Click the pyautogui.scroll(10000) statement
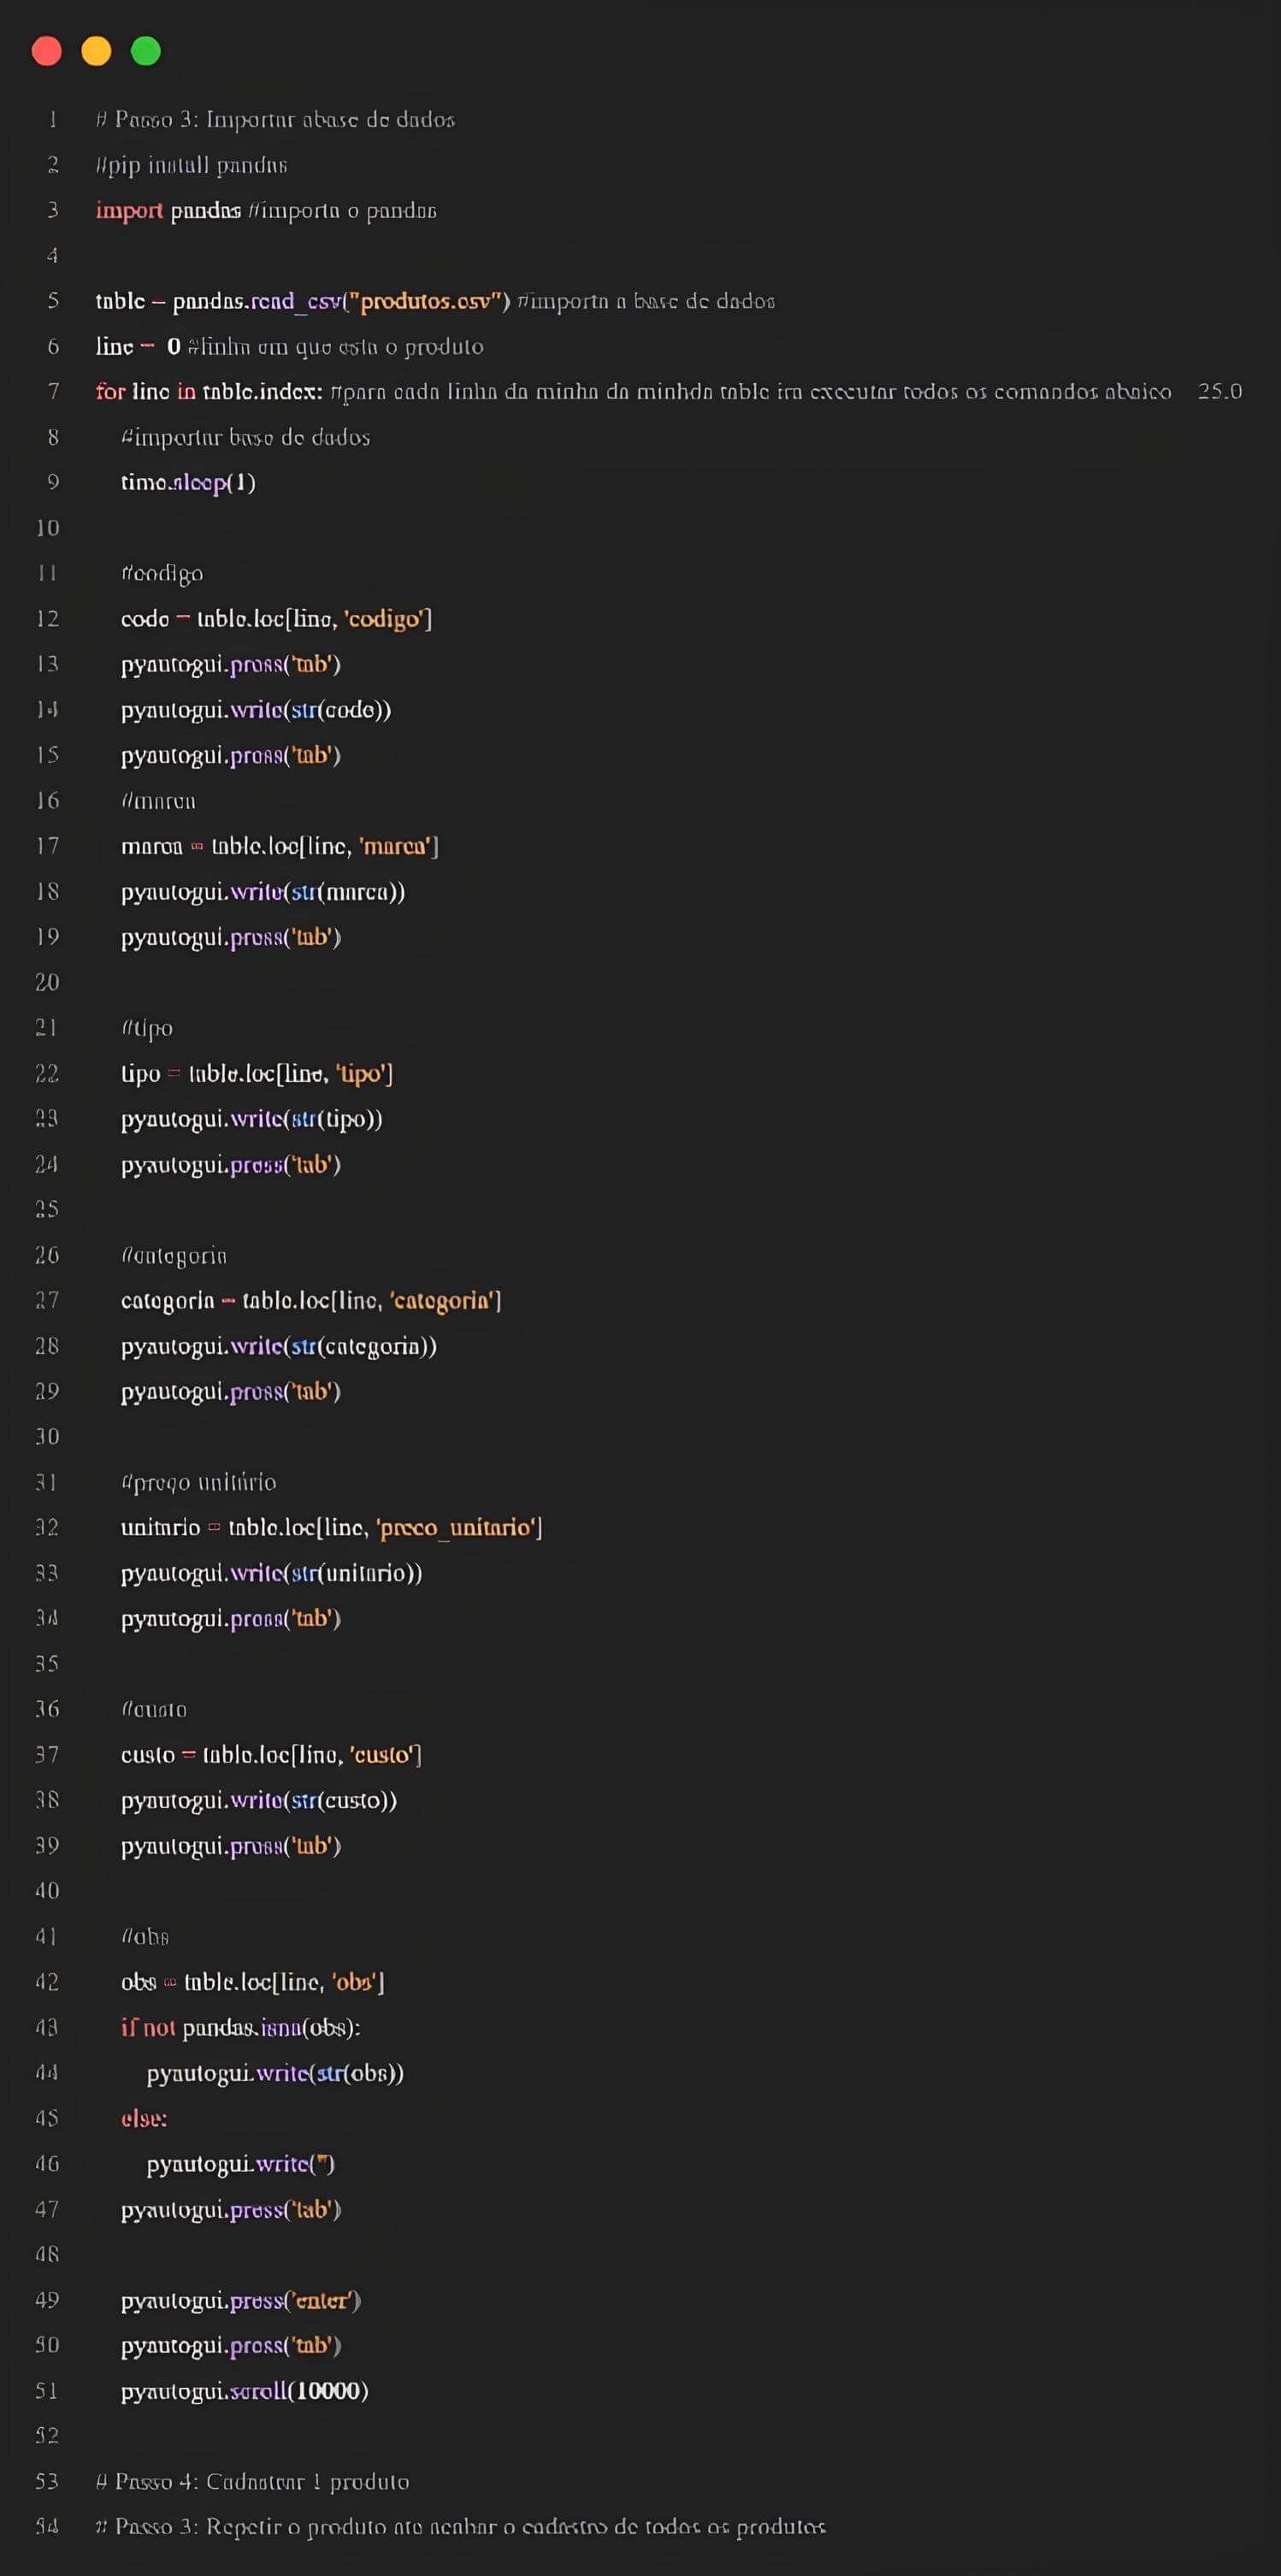 (244, 2390)
